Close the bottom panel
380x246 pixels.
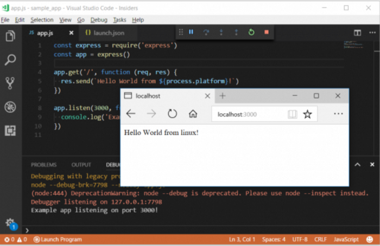[372, 165]
